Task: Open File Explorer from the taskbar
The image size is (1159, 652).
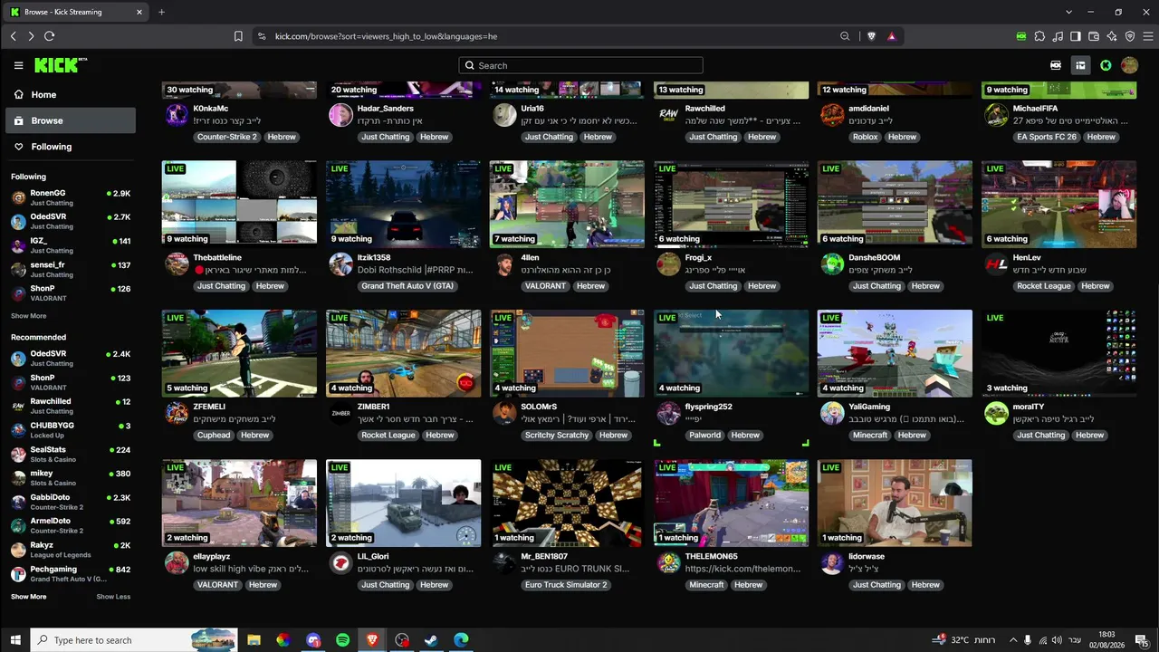Action: (254, 640)
